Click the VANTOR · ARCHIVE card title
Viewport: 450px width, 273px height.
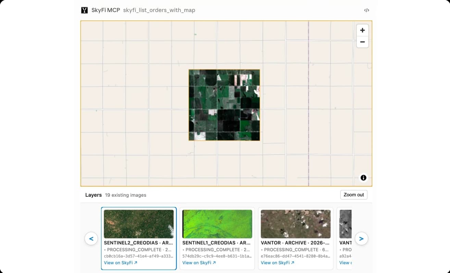pos(295,243)
